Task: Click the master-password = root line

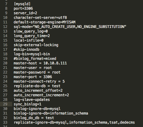Action: tap(37, 72)
